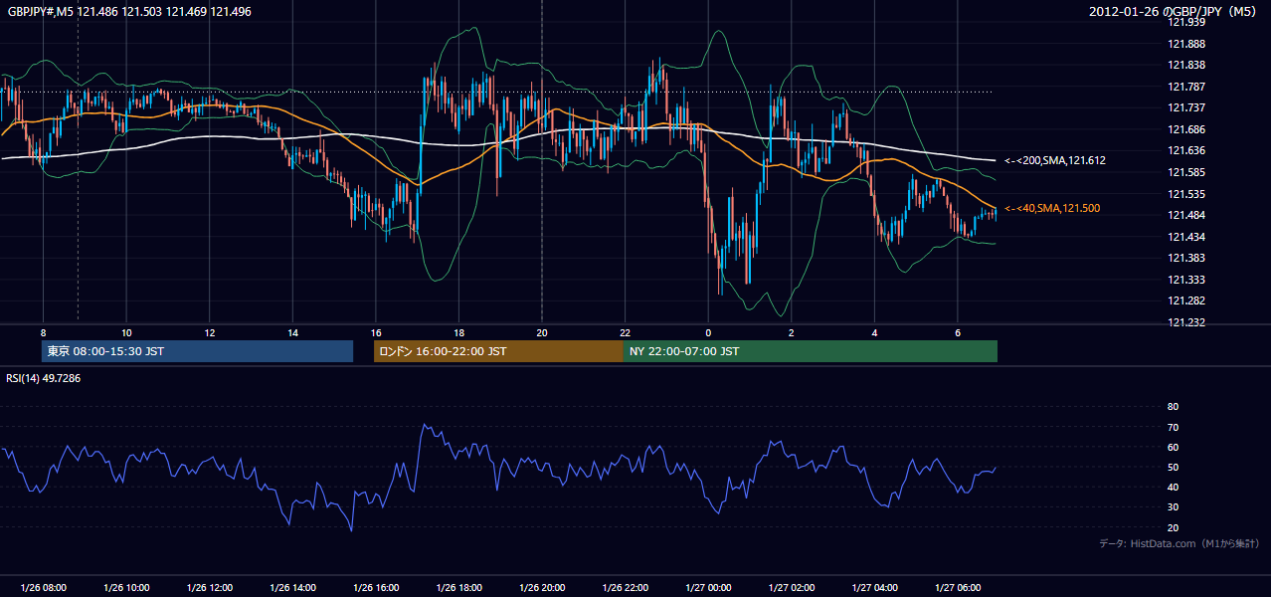Click hour 16 on the chart time axis
The image size is (1271, 597).
point(375,332)
